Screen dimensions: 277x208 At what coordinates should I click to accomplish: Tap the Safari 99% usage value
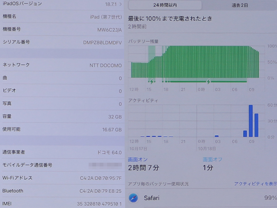coord(271,198)
